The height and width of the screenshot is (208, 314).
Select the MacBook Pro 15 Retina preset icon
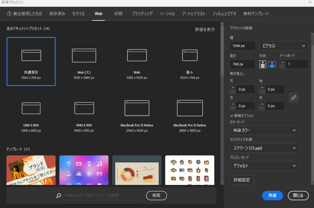[x=190, y=108]
